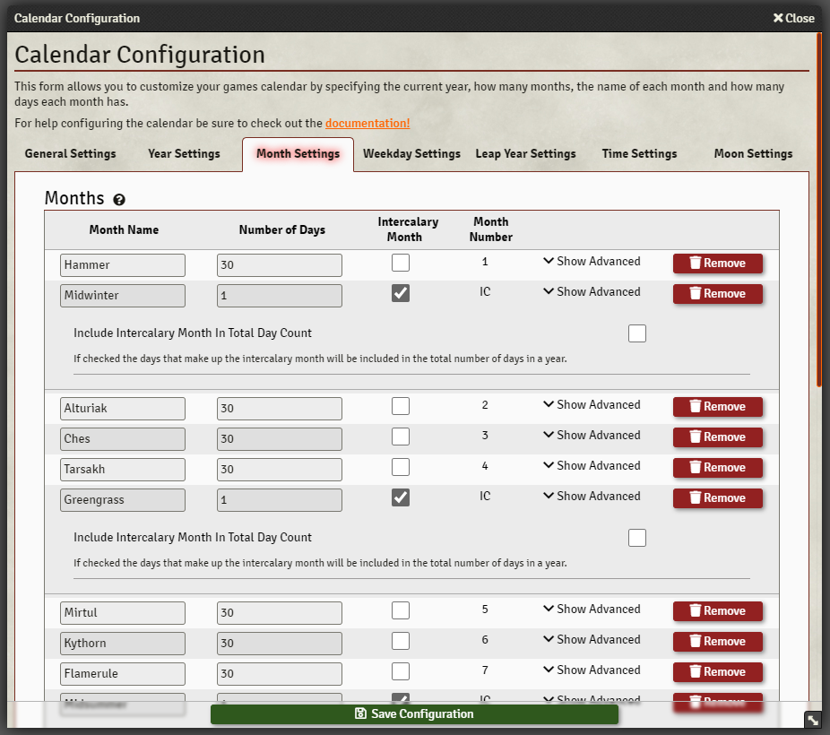Switch to General Settings tab
The width and height of the screenshot is (830, 735).
(x=71, y=154)
